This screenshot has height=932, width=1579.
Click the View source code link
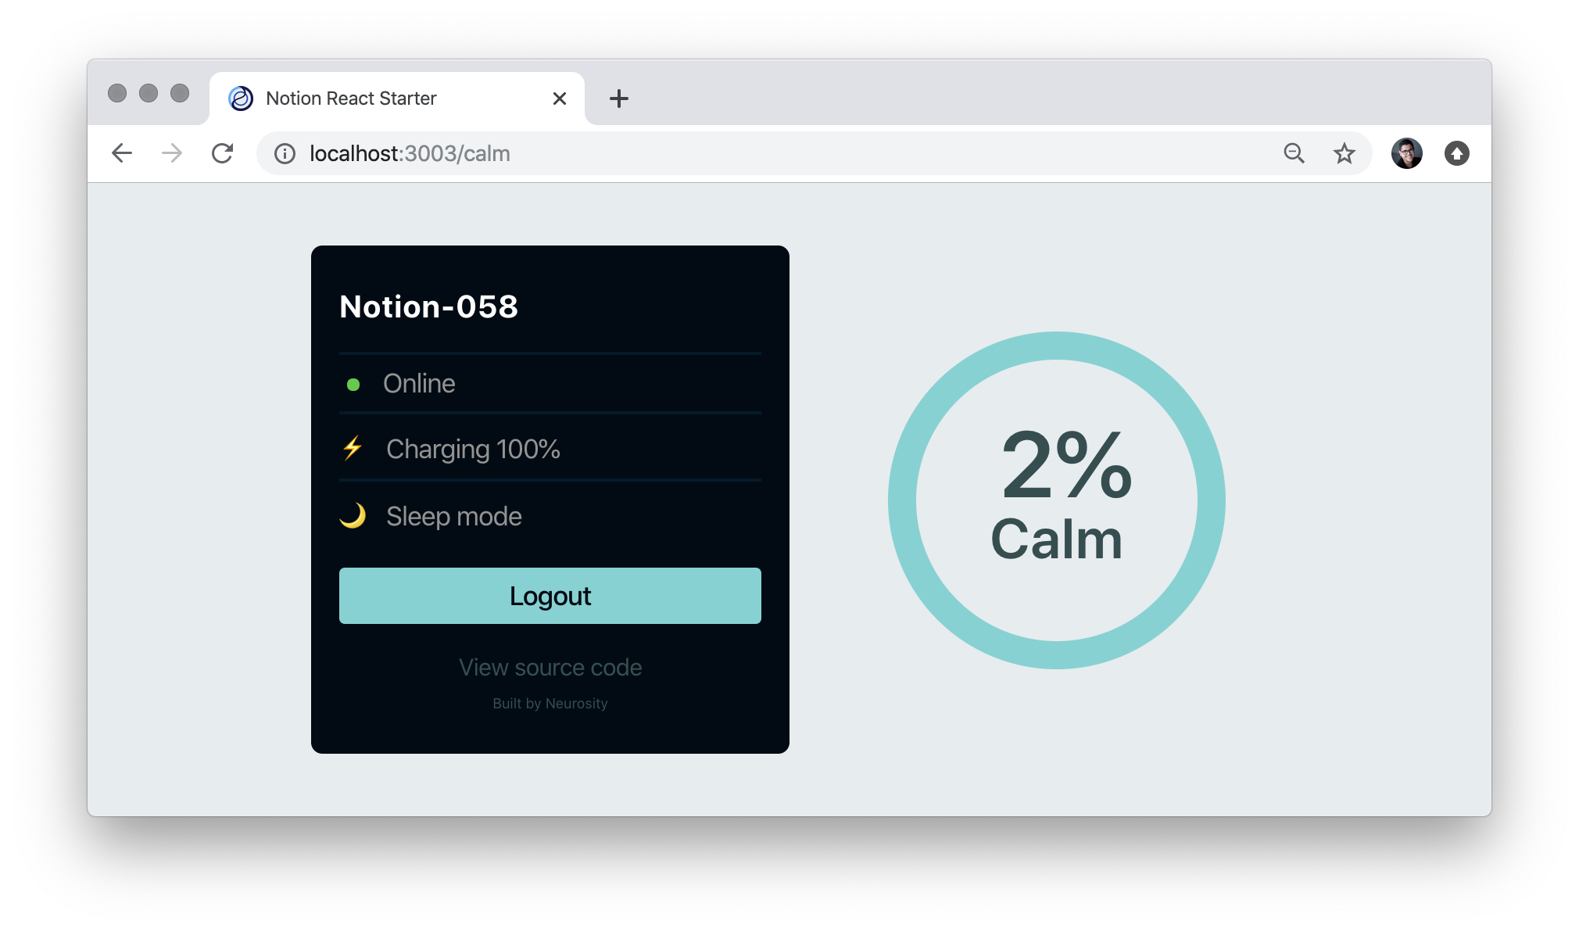click(x=550, y=667)
